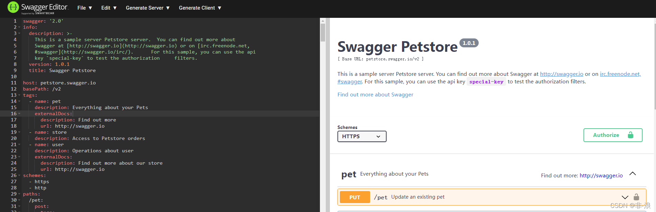Fold the description block at line 3

pos(19,33)
